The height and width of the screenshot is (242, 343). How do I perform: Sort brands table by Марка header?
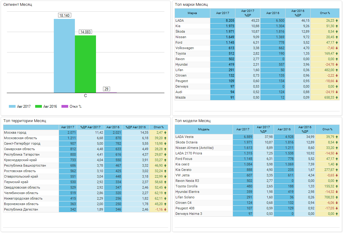coord(192,13)
